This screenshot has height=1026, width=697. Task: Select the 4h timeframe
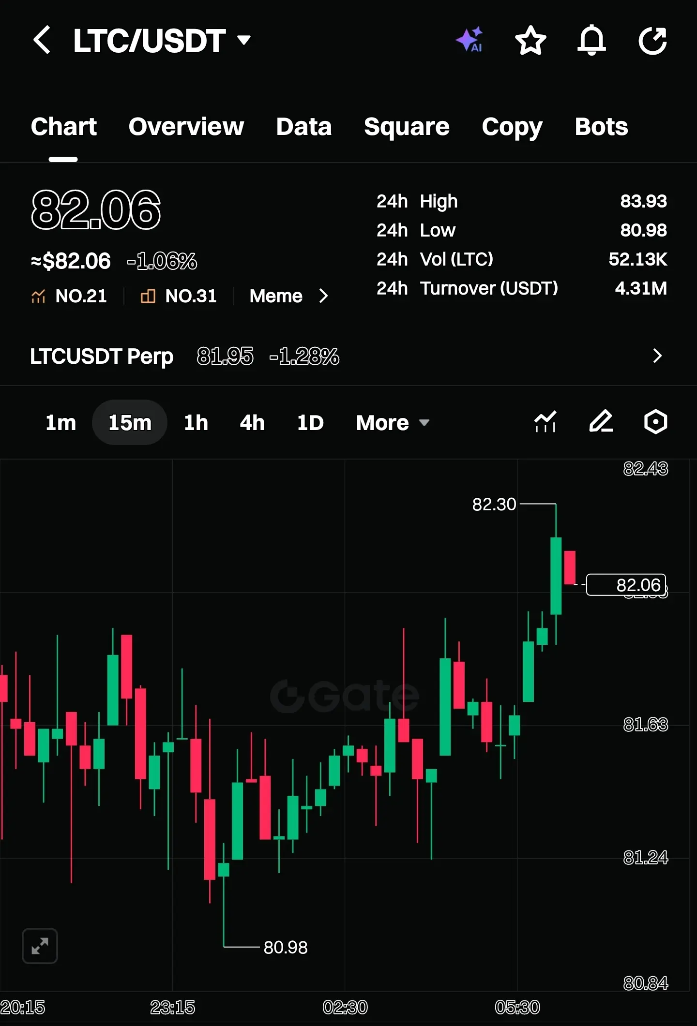click(252, 423)
